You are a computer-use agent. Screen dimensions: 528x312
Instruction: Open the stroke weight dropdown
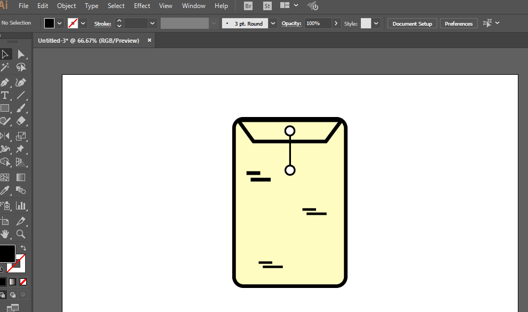pyautogui.click(x=152, y=24)
